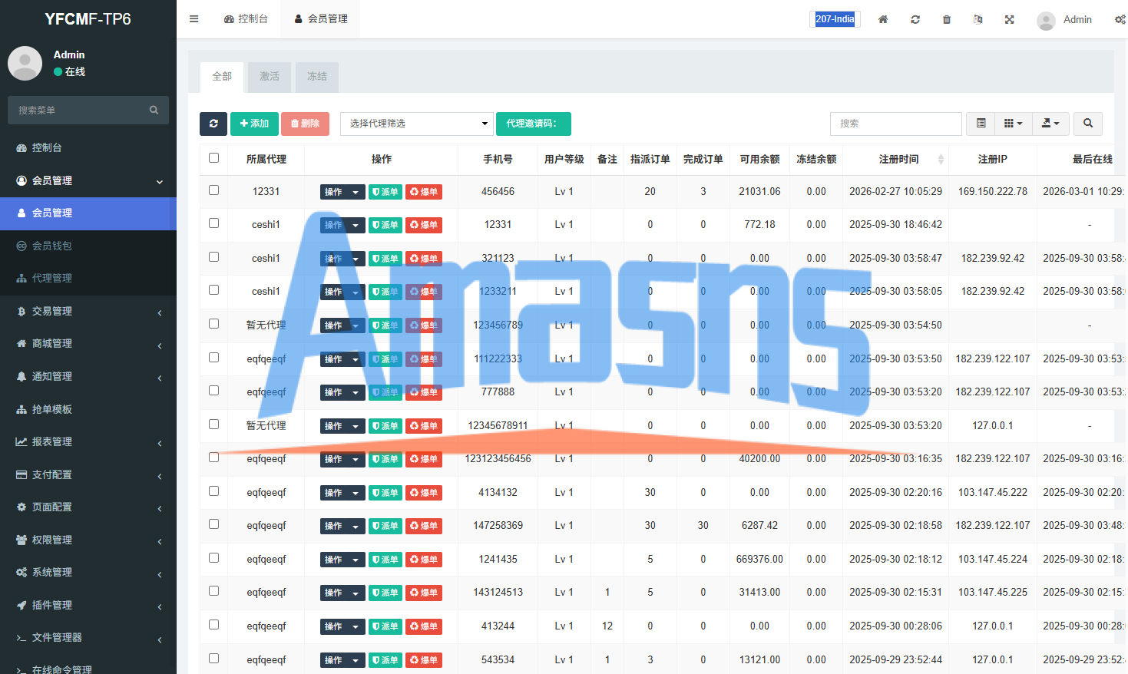Viewport: 1128px width, 674px height.
Task: Enter fullscreen with the expand arrows icon
Action: (1010, 19)
